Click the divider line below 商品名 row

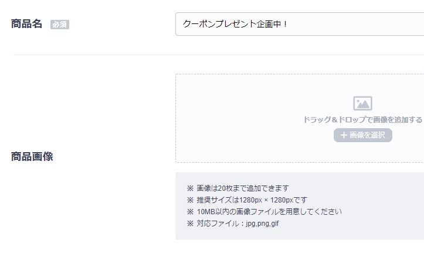(218, 54)
